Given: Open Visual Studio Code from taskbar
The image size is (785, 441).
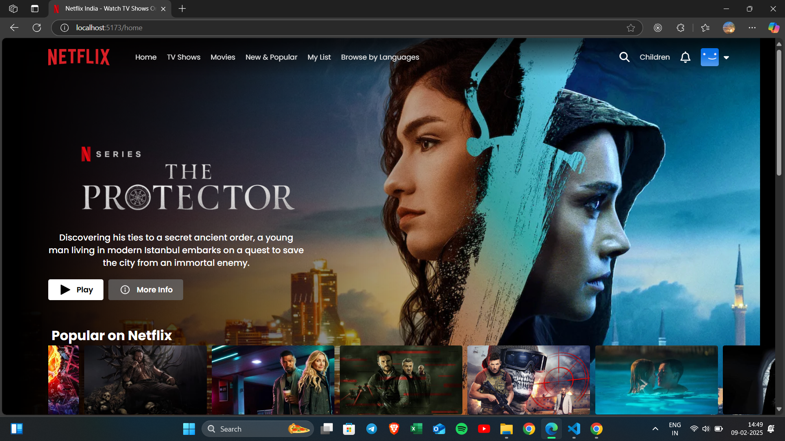Looking at the screenshot, I should coord(574,429).
